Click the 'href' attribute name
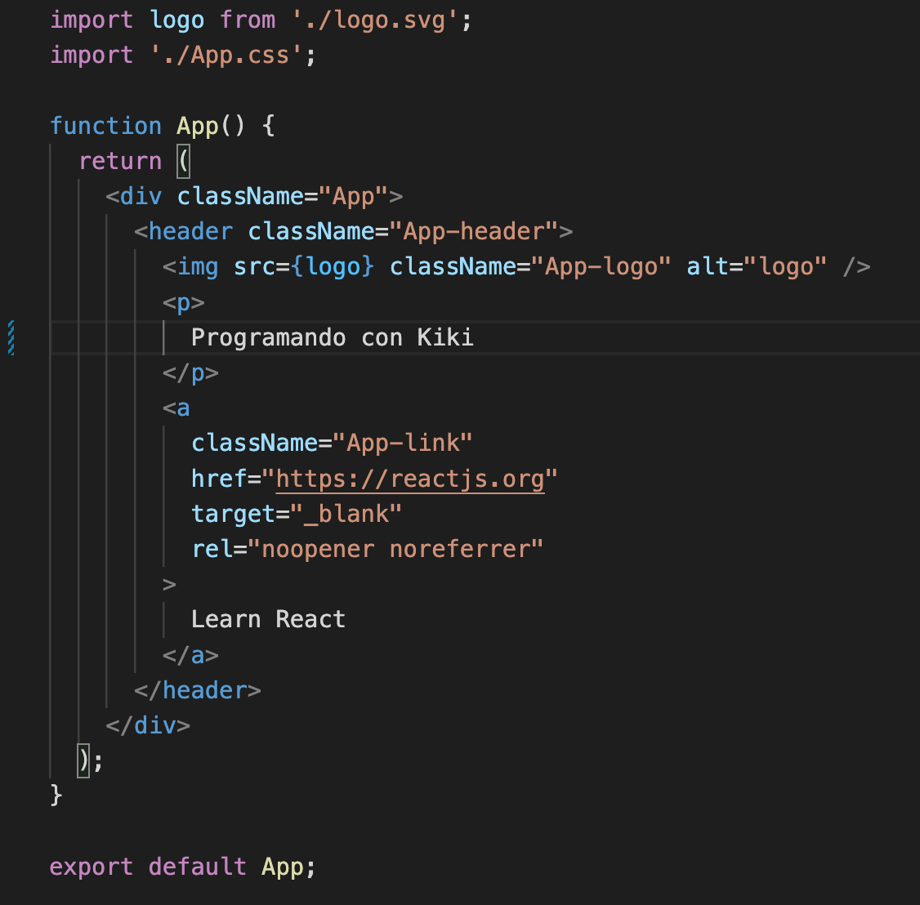Screen dimensions: 920x905 [219, 479]
